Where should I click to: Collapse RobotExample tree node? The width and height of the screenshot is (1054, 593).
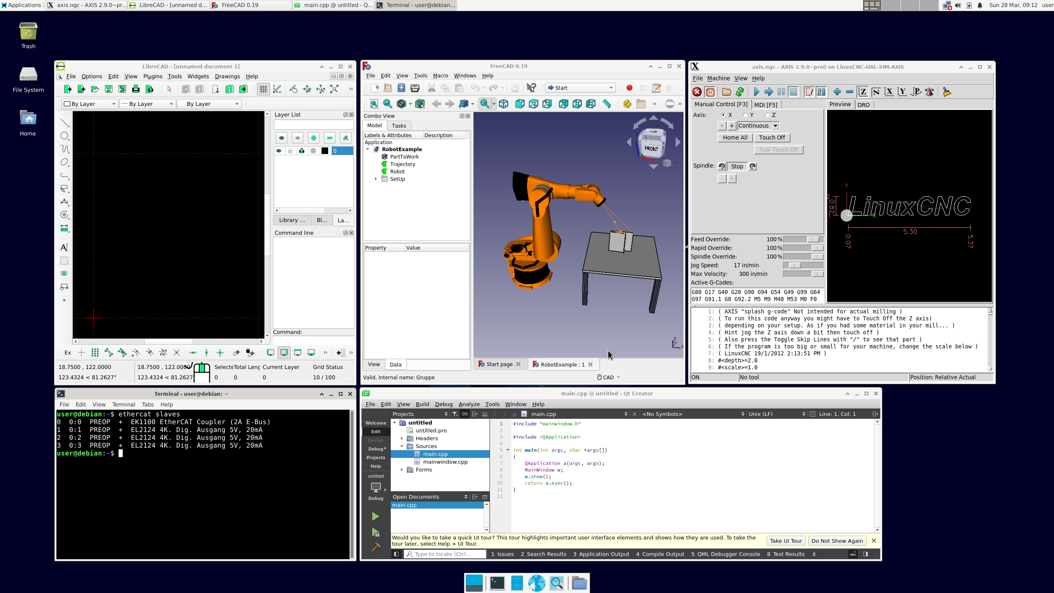(x=368, y=149)
